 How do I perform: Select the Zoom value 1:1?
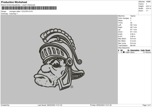pyautogui.click(x=147, y=11)
